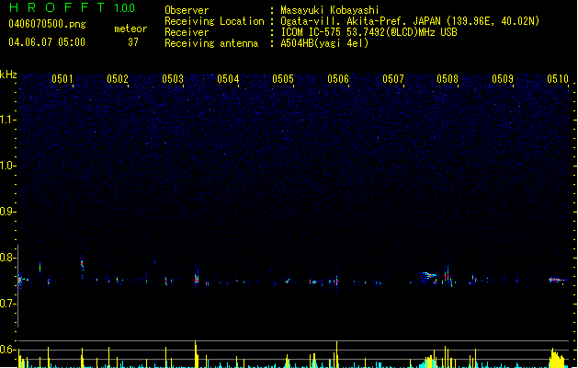Image resolution: width=578 pixels, height=368 pixels.
Task: Click the Receiver label
Action: click(x=187, y=32)
